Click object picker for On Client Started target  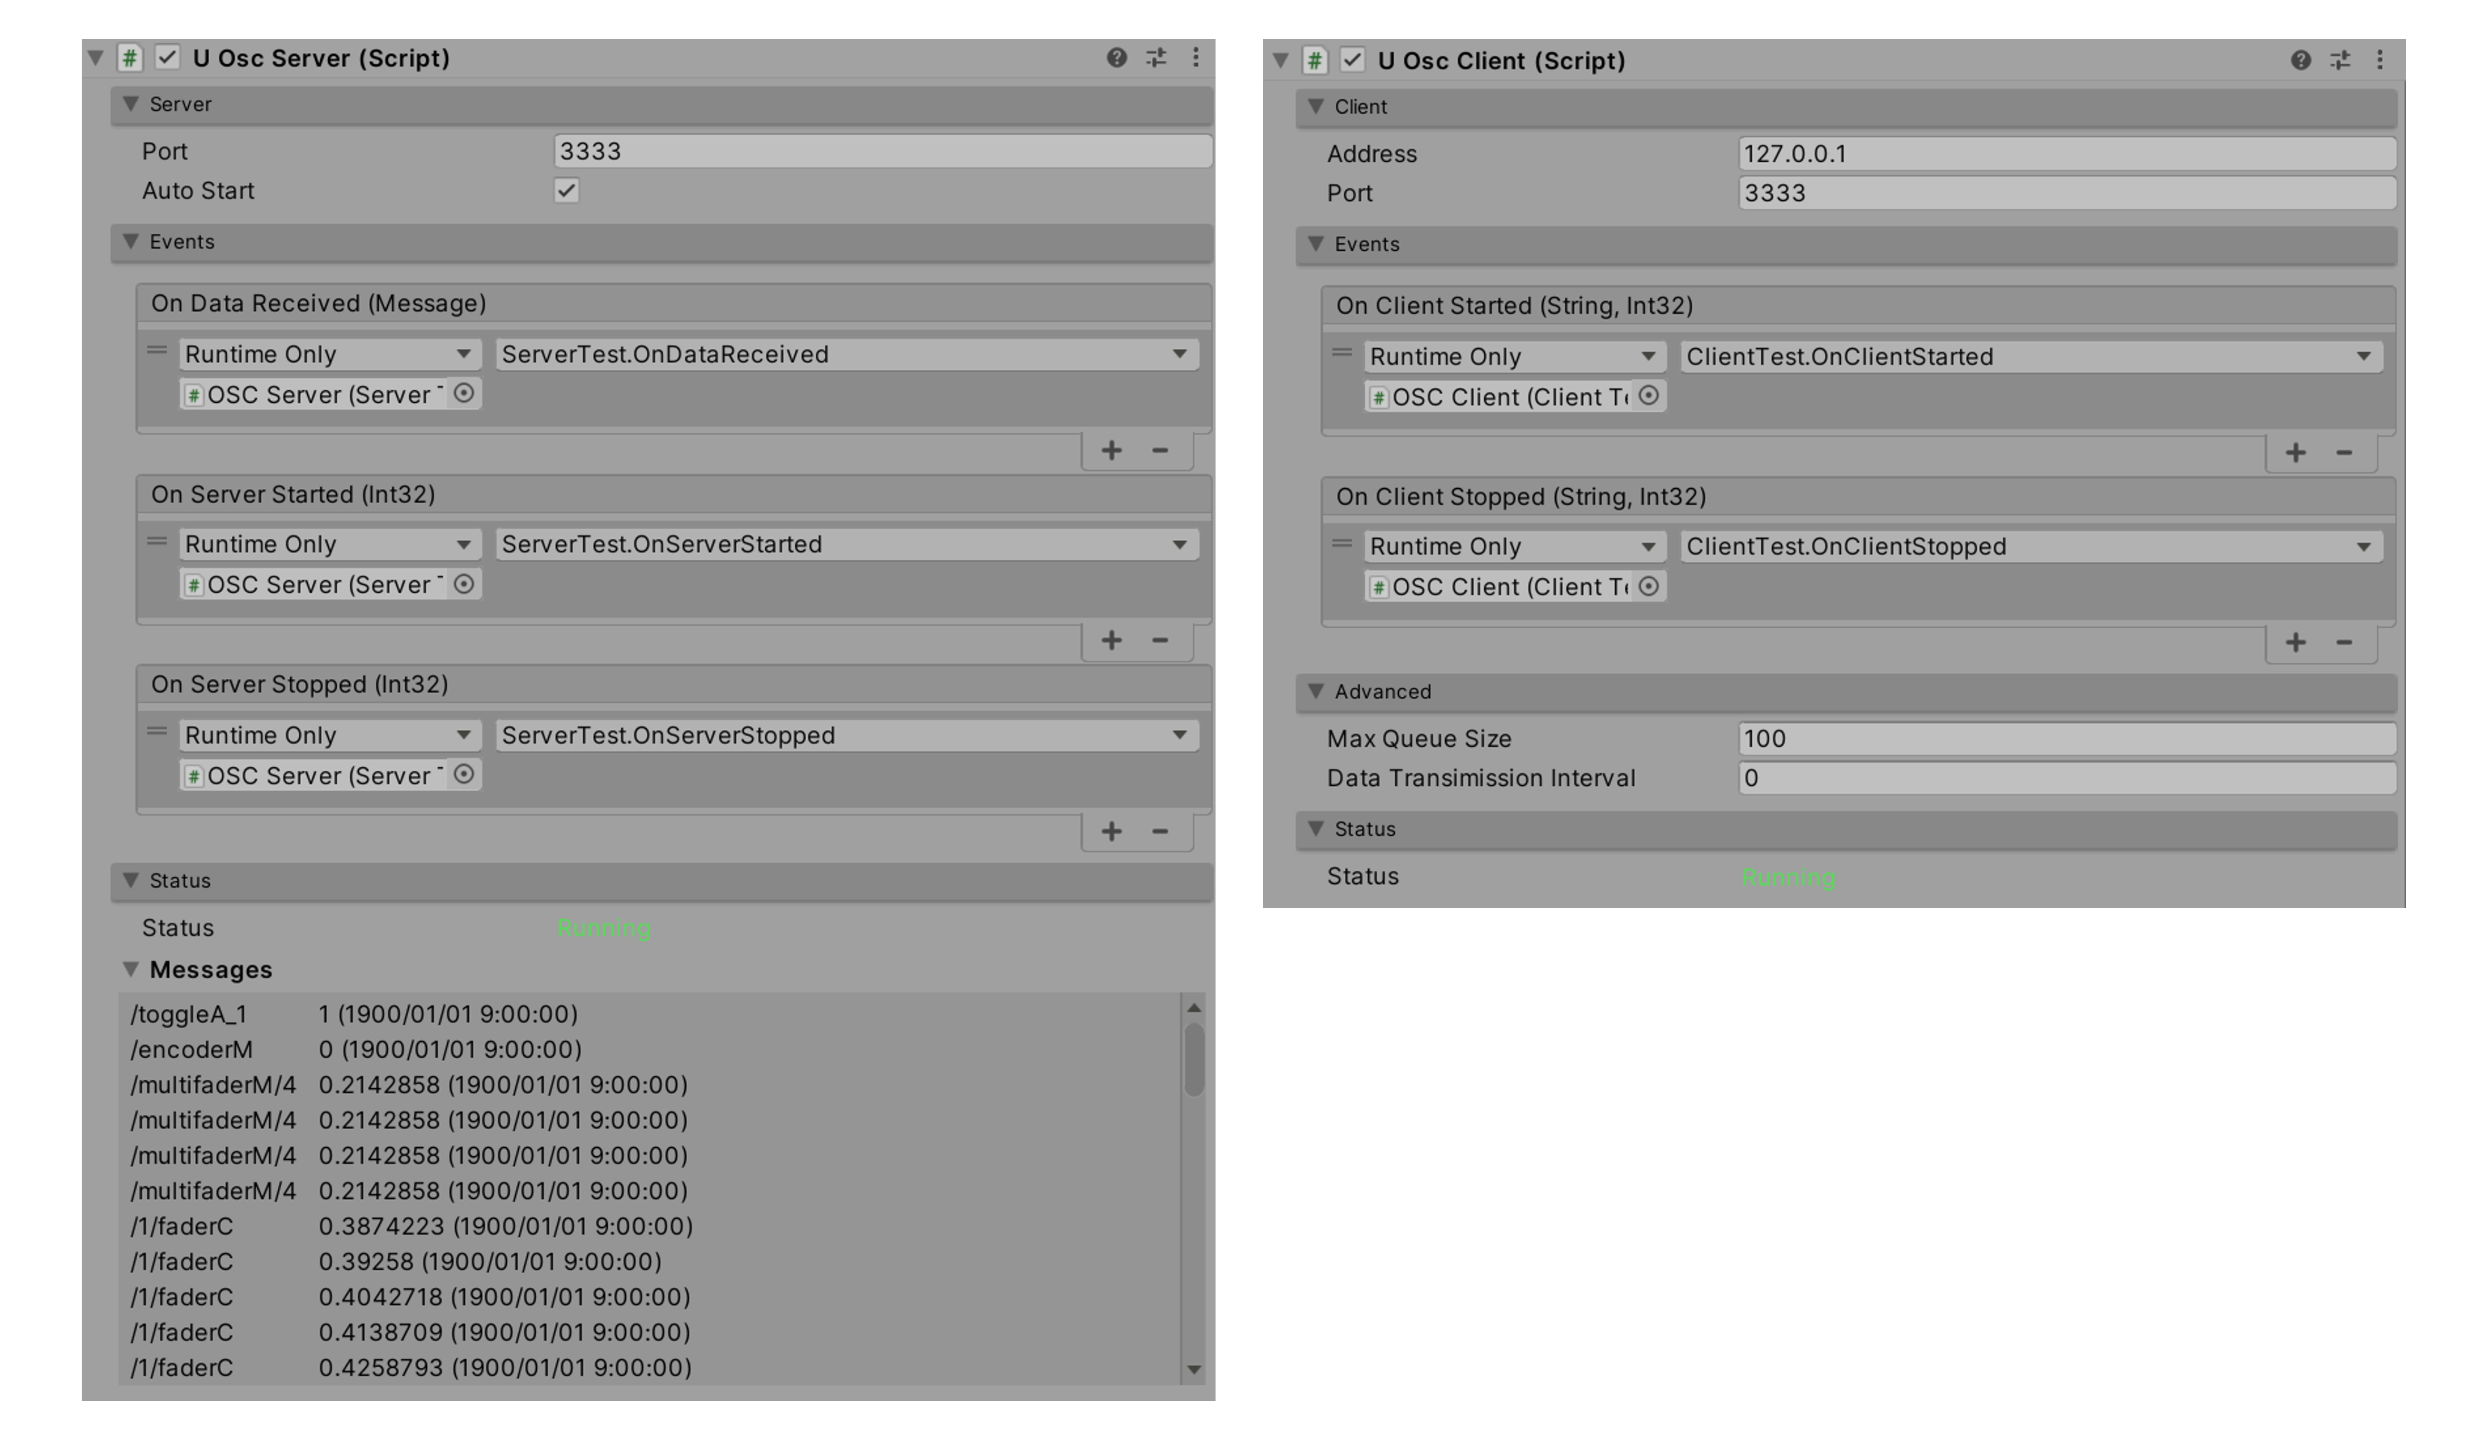[x=1648, y=396]
